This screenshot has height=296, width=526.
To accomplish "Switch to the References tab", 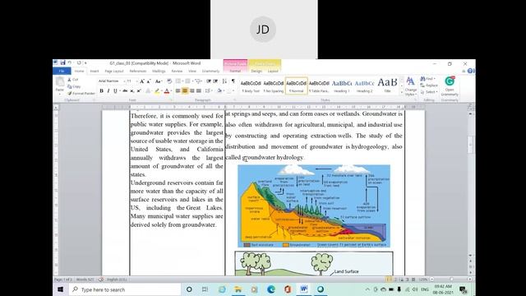I will [138, 72].
